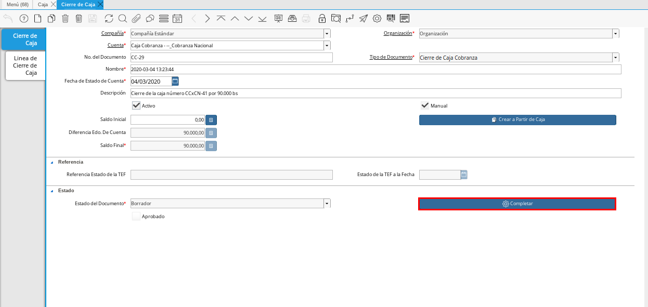
Task: Click the second trash can delete selection icon
Action: [79, 19]
